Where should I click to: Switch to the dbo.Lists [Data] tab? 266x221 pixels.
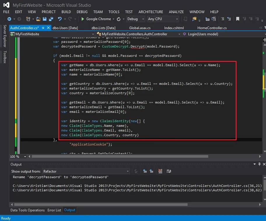104,28
